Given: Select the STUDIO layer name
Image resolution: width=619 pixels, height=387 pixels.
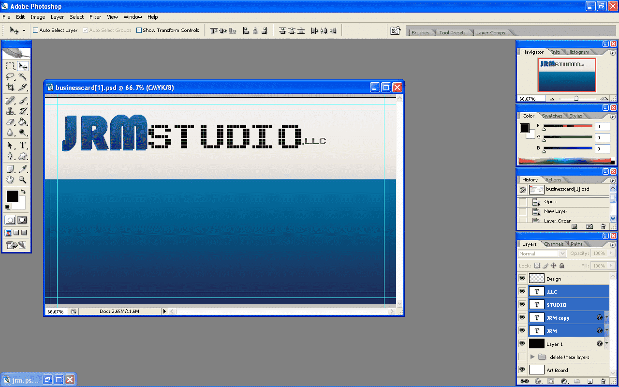Looking at the screenshot, I should tap(556, 305).
